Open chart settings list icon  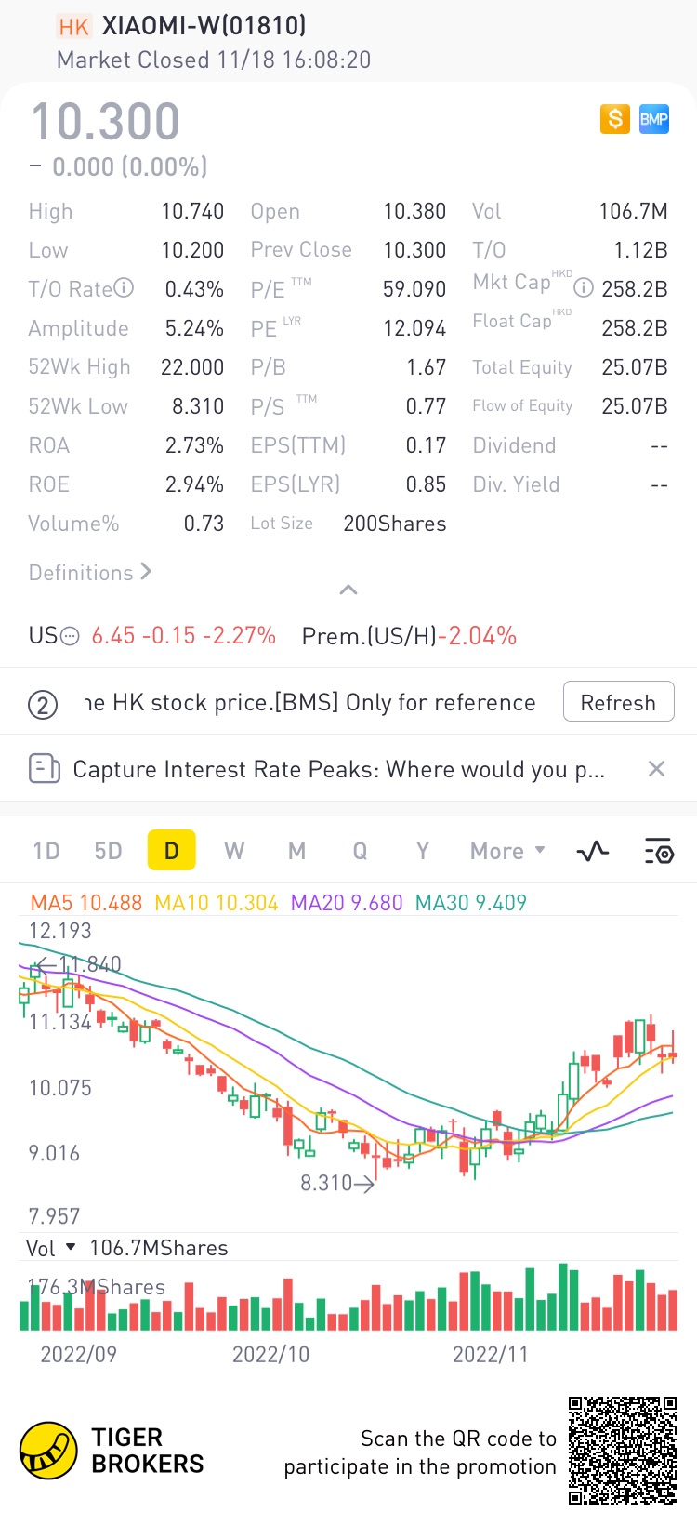(658, 851)
